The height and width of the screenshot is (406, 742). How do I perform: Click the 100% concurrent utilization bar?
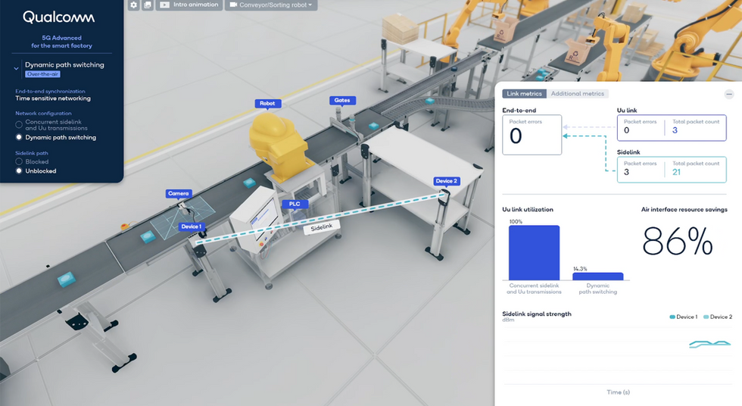click(x=535, y=253)
